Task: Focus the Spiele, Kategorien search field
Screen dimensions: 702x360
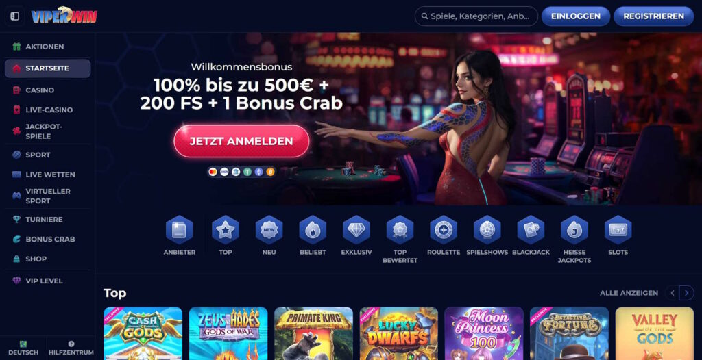Action: tap(476, 16)
